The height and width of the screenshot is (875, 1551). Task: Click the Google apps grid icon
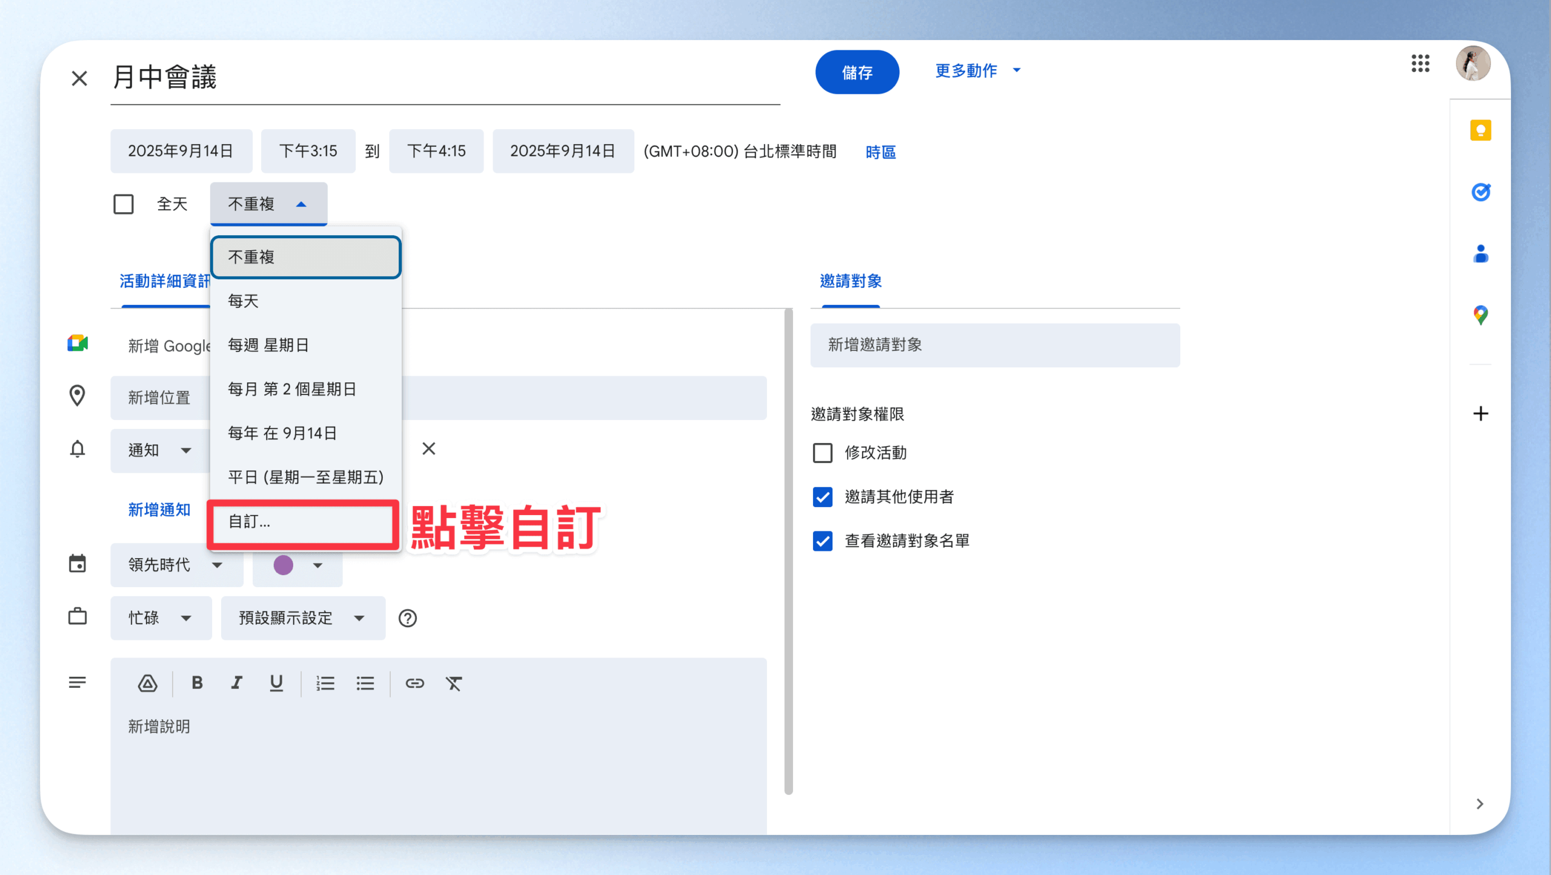(1420, 63)
